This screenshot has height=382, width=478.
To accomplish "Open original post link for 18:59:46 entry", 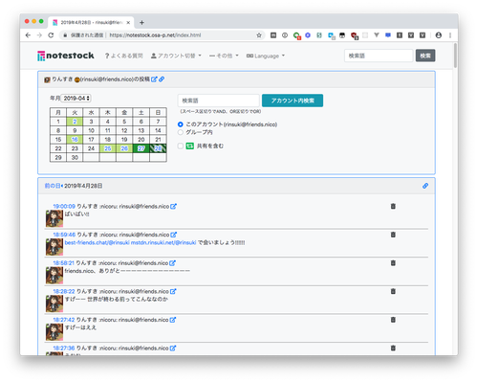I will [173, 235].
